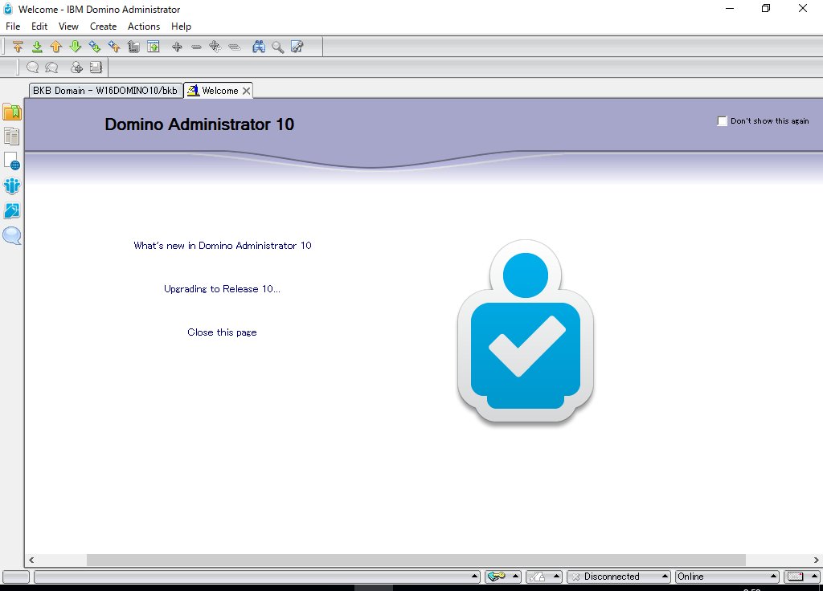
Task: Click the pen-lock status bar icon
Action: [537, 577]
